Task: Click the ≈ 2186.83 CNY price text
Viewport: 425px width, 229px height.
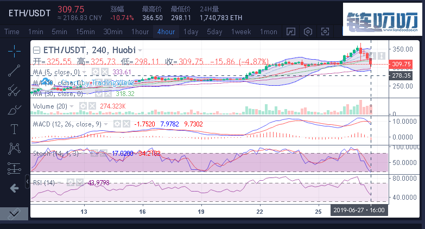Action: (x=80, y=18)
